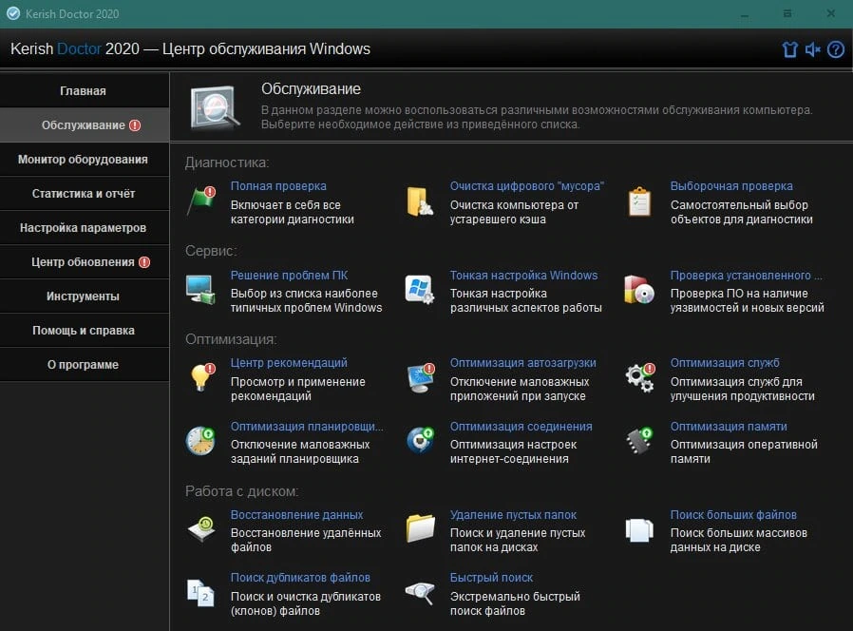Image resolution: width=853 pixels, height=631 pixels.
Task: Open Центр обновления section
Action: 85,262
